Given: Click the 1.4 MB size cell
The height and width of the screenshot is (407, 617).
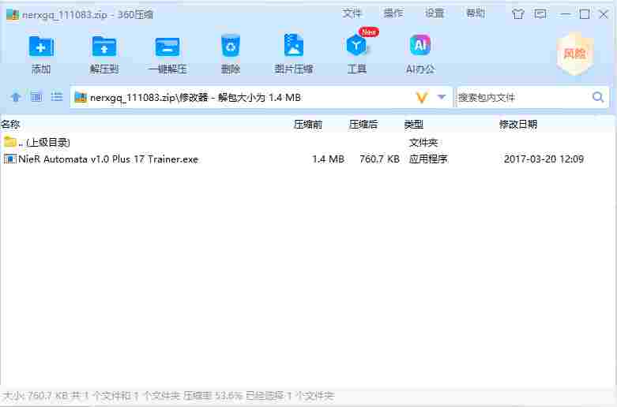Looking at the screenshot, I should pyautogui.click(x=328, y=159).
